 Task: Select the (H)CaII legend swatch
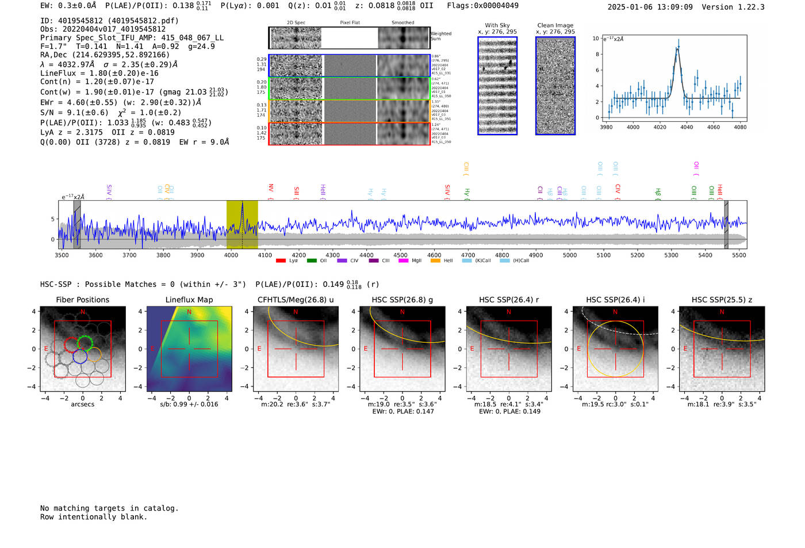click(505, 260)
